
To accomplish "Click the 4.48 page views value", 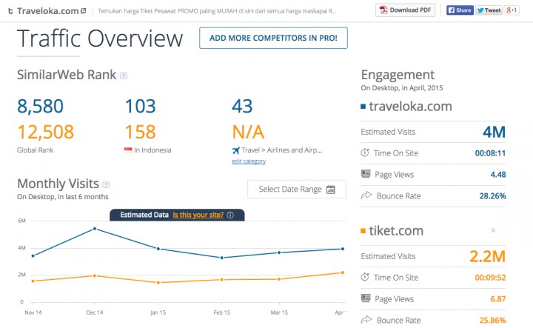I will [498, 175].
